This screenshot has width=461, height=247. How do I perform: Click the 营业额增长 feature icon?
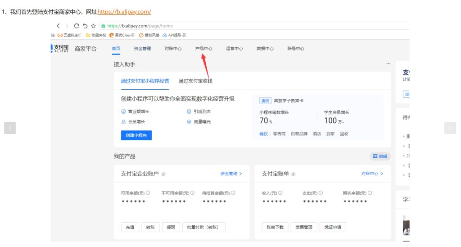123,112
